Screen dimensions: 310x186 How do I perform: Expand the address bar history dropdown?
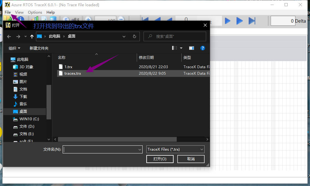coord(124,36)
